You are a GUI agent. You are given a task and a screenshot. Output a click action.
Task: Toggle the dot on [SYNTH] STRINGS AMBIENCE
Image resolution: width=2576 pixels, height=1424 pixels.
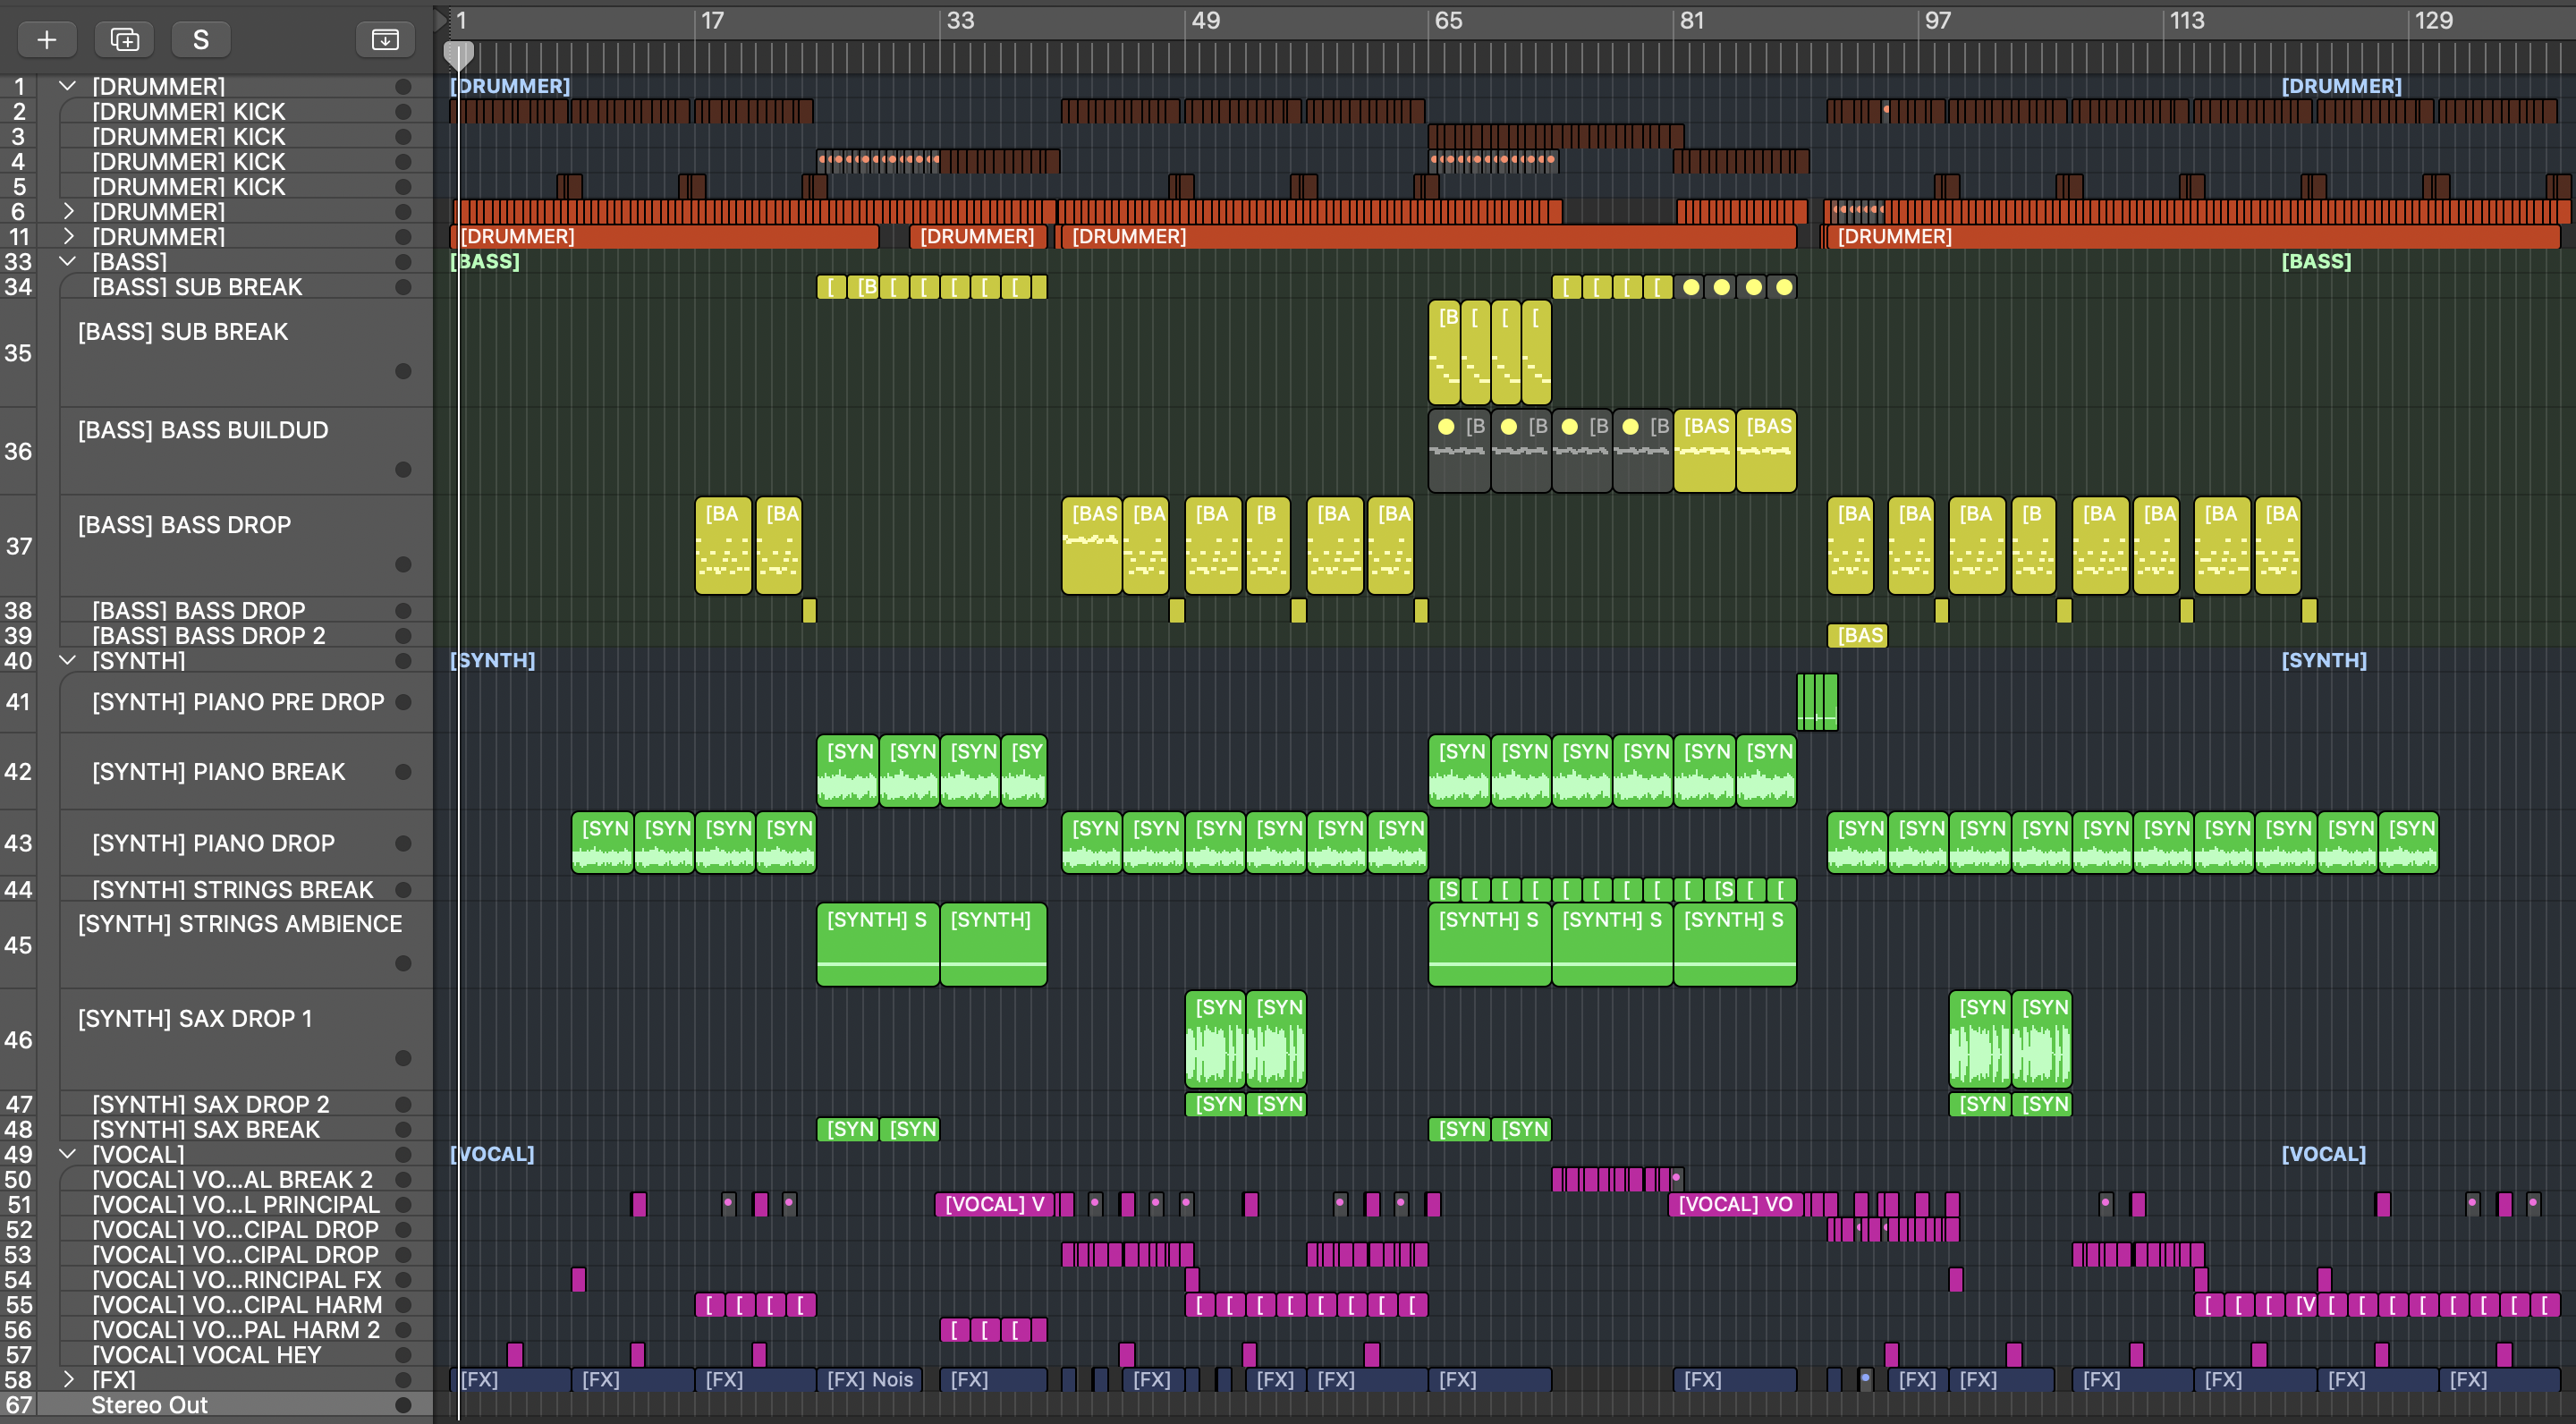[x=403, y=963]
